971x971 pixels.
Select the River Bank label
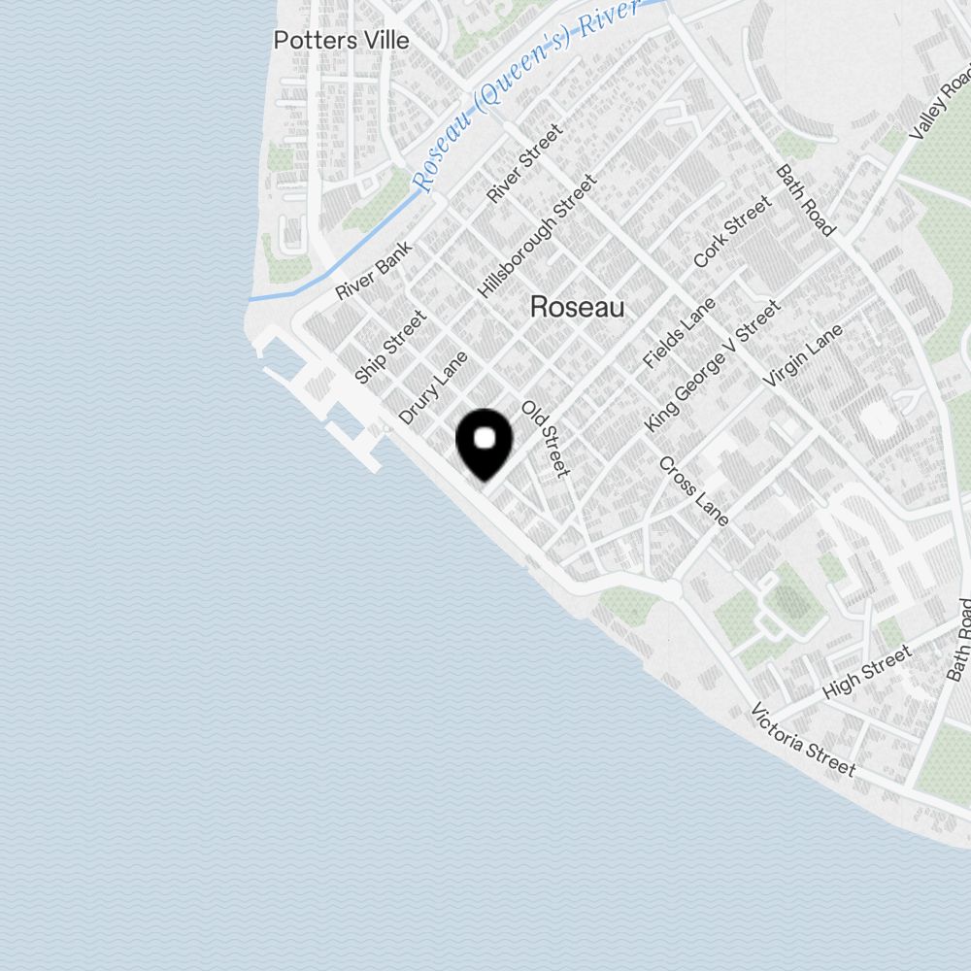tap(374, 270)
